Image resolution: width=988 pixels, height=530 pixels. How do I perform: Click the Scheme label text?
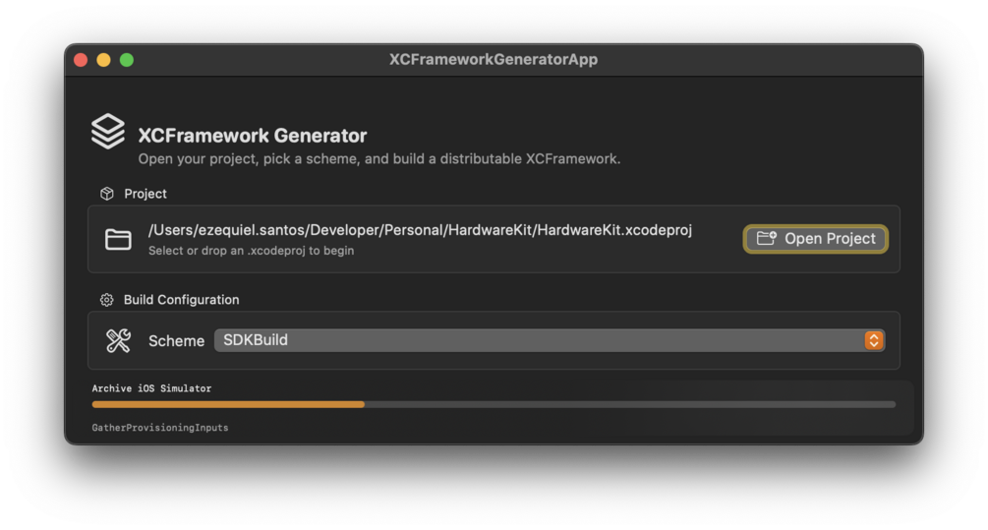click(x=176, y=341)
